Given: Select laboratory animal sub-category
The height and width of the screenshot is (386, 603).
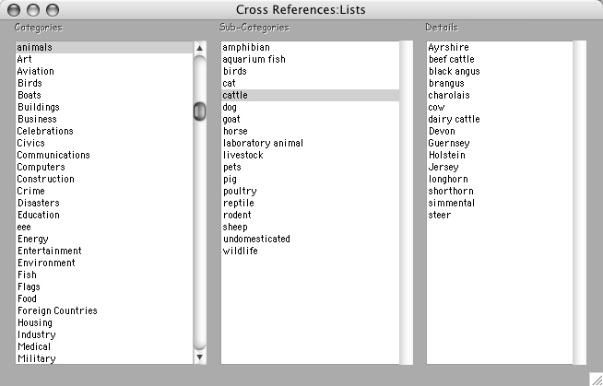Looking at the screenshot, I should [x=263, y=143].
